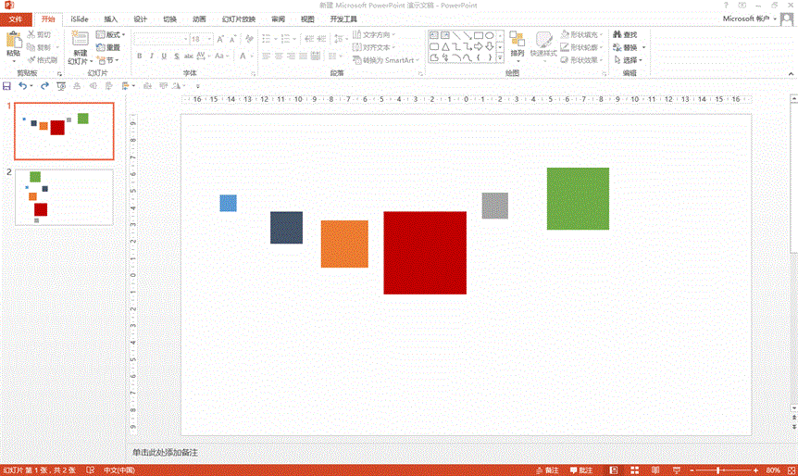Image resolution: width=798 pixels, height=476 pixels.
Task: Open the font size dropdown
Action: coord(210,39)
